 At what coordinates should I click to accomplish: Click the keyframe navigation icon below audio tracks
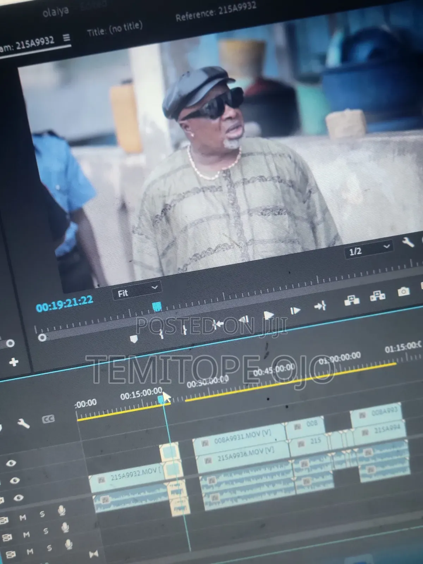pos(93,554)
